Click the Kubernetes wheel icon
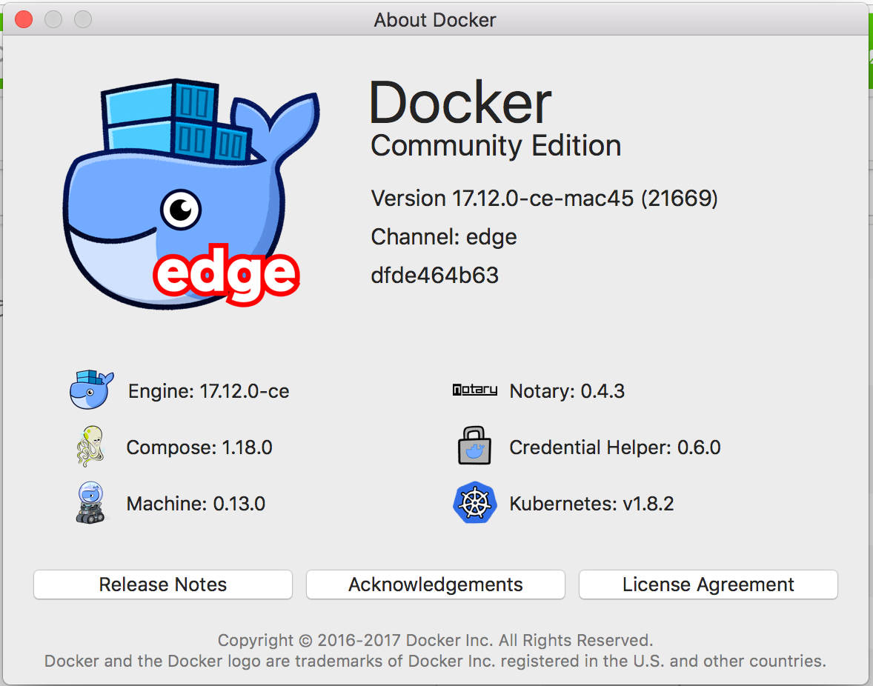The width and height of the screenshot is (873, 686). click(x=474, y=503)
